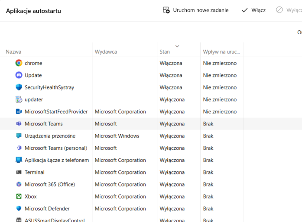Click the Microsoft 365 (Office) icon

coord(19,184)
